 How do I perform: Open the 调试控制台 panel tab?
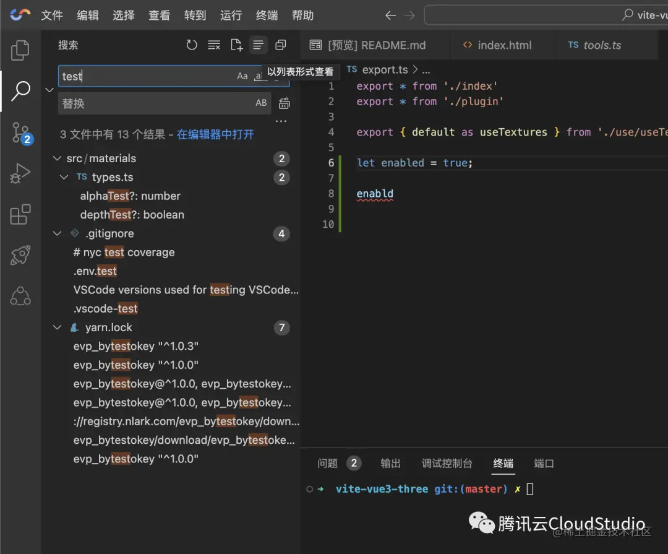(x=447, y=463)
